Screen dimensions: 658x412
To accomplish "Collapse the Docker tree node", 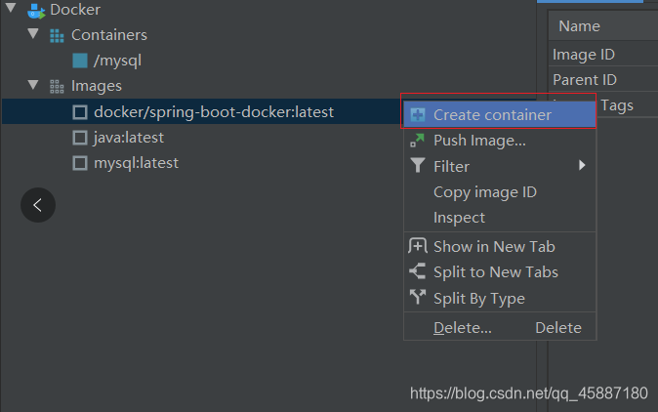I will [x=11, y=8].
